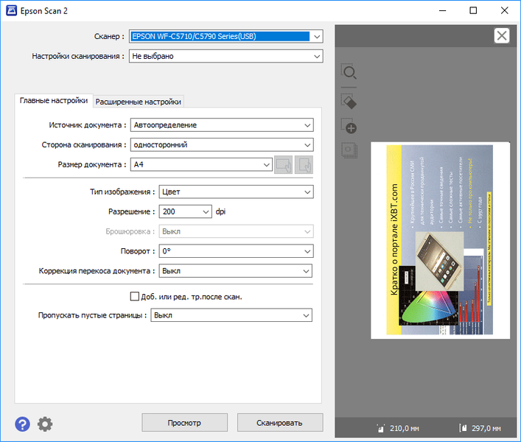Open the blue help question icon

tap(22, 424)
